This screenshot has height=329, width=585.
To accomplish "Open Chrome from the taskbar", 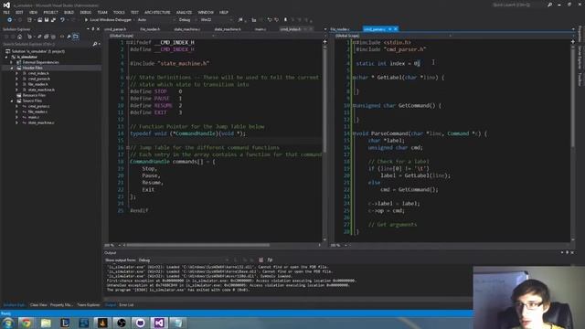I will pyautogui.click(x=27, y=323).
